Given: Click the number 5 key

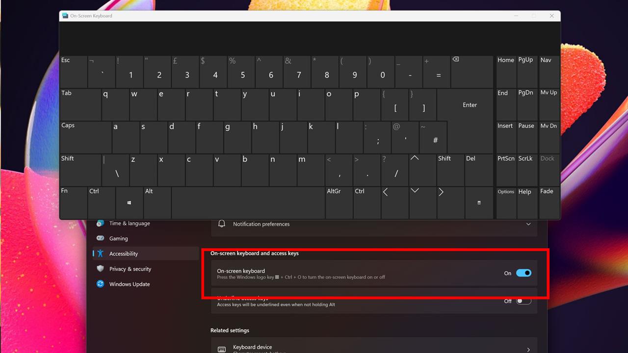Looking at the screenshot, I should pos(241,72).
